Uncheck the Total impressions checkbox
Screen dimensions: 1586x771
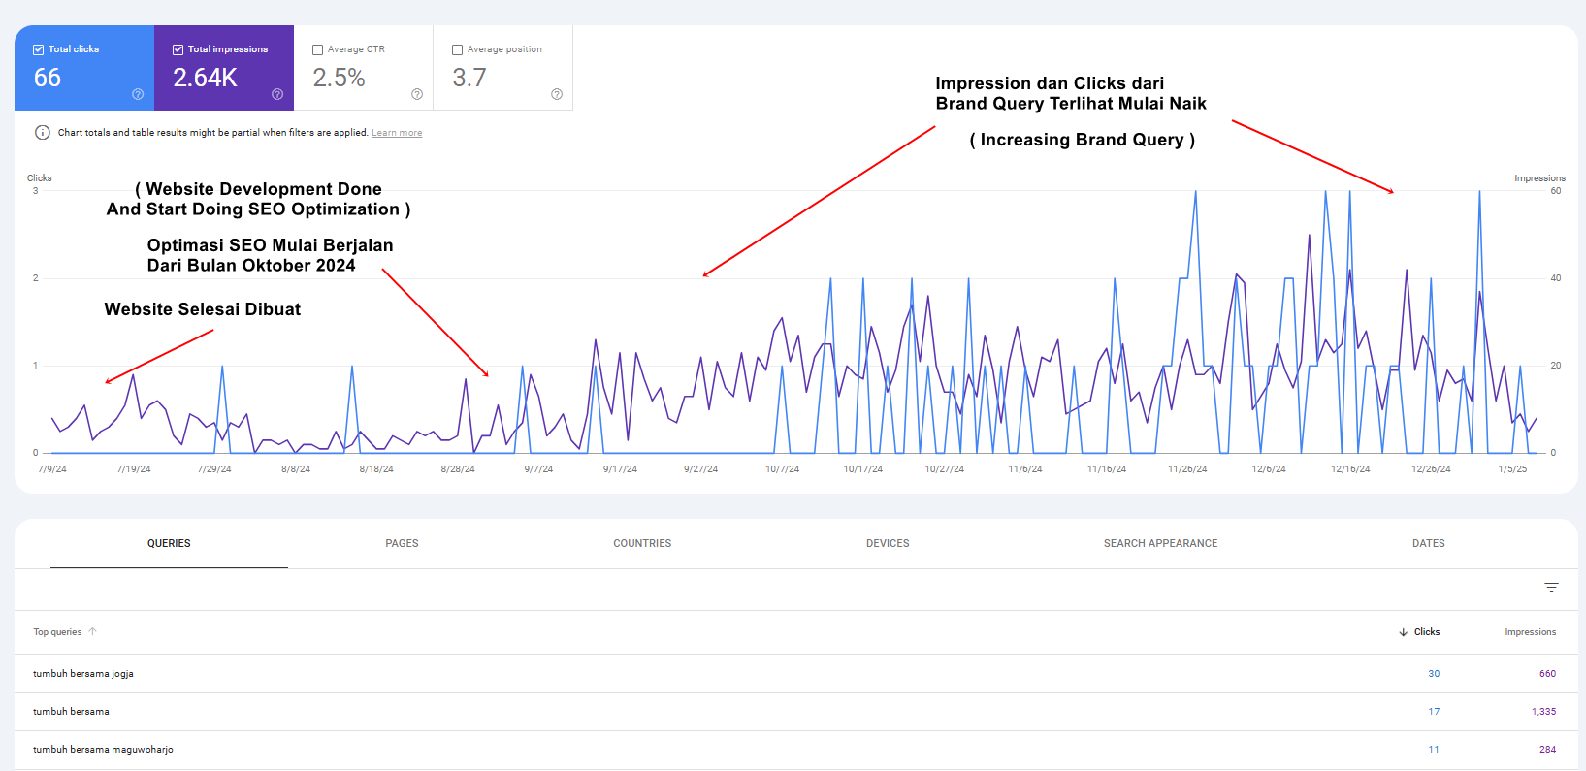[178, 49]
